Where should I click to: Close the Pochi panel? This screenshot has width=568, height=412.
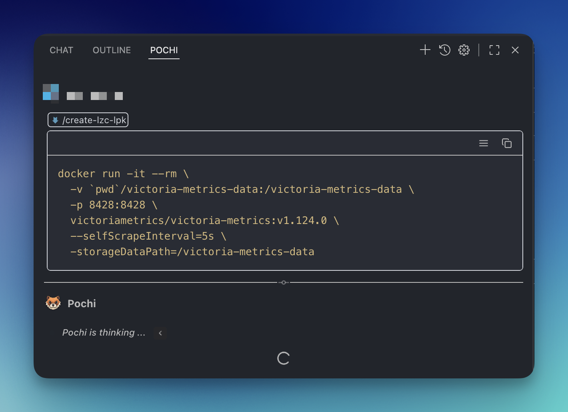(515, 50)
